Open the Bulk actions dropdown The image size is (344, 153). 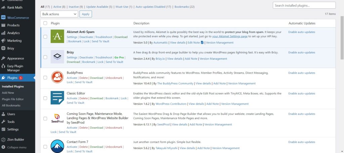pyautogui.click(x=59, y=14)
